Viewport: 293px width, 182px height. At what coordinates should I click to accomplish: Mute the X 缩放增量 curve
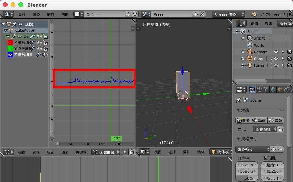click(x=39, y=43)
